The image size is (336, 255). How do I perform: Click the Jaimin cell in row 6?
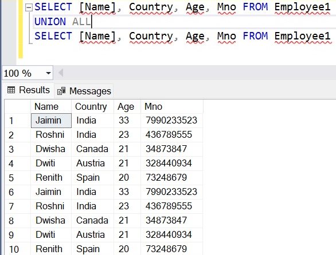[51, 192]
